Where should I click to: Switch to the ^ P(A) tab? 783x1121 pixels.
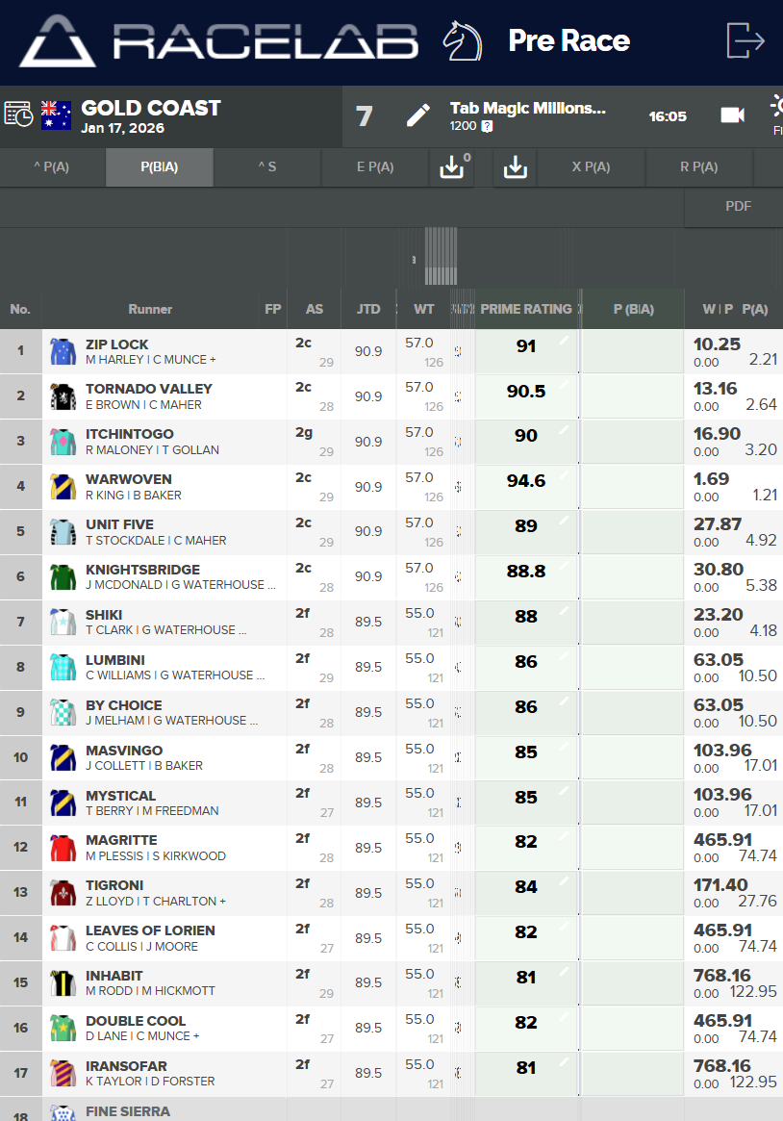(x=52, y=167)
